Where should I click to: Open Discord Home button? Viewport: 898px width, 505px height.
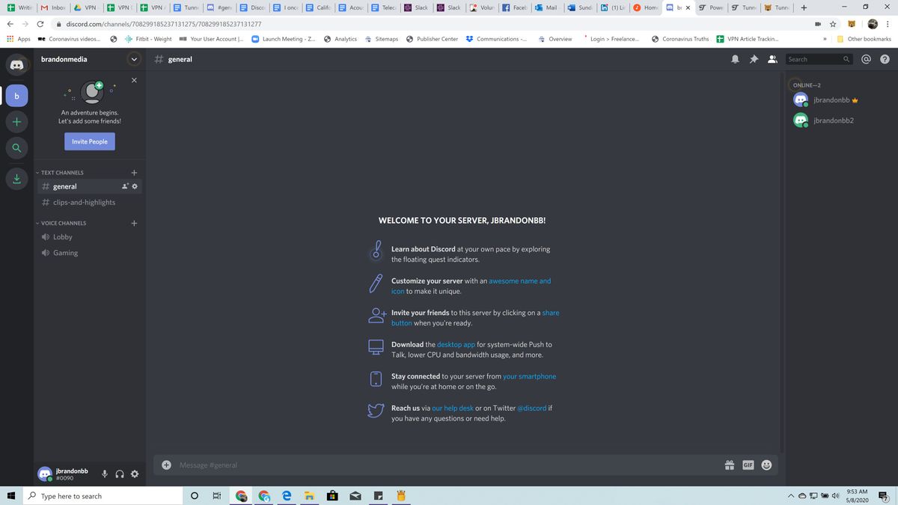pos(16,64)
